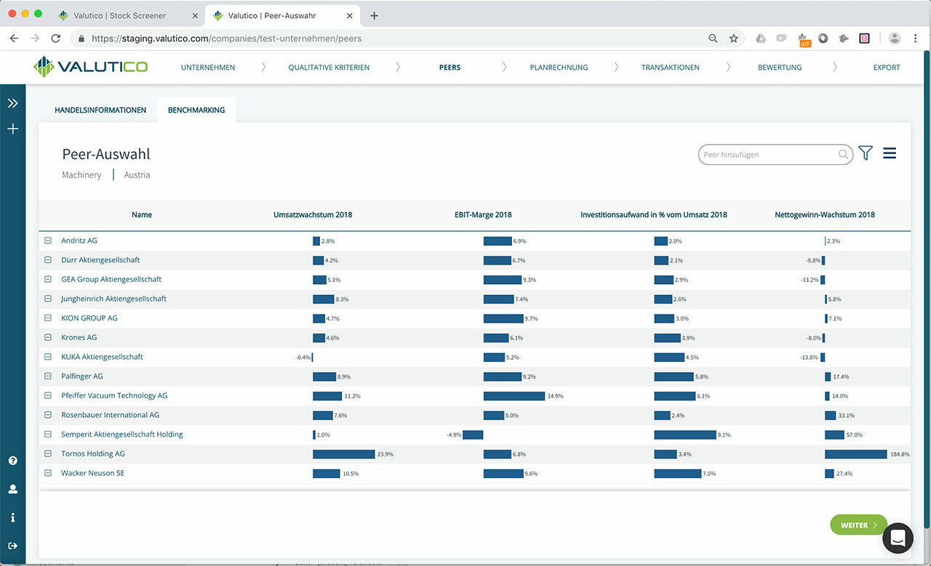Open the Bewertung navigation step

tap(780, 67)
